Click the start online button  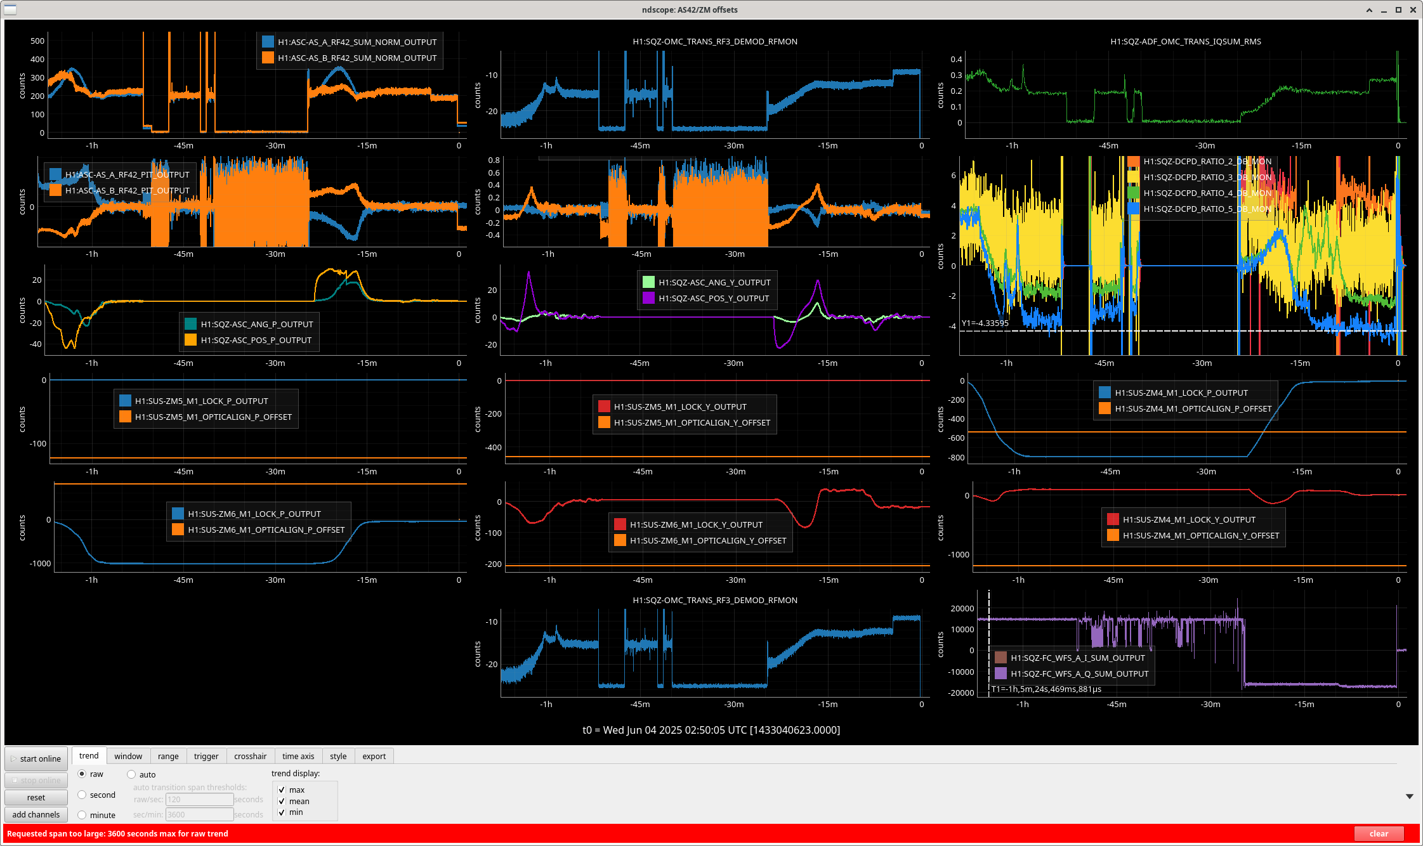(36, 758)
